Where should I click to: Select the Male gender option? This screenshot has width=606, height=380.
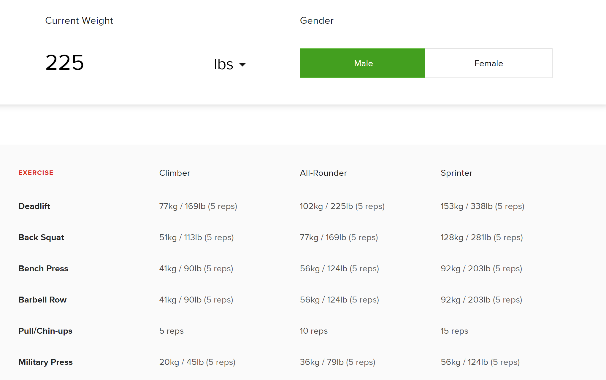tap(362, 63)
